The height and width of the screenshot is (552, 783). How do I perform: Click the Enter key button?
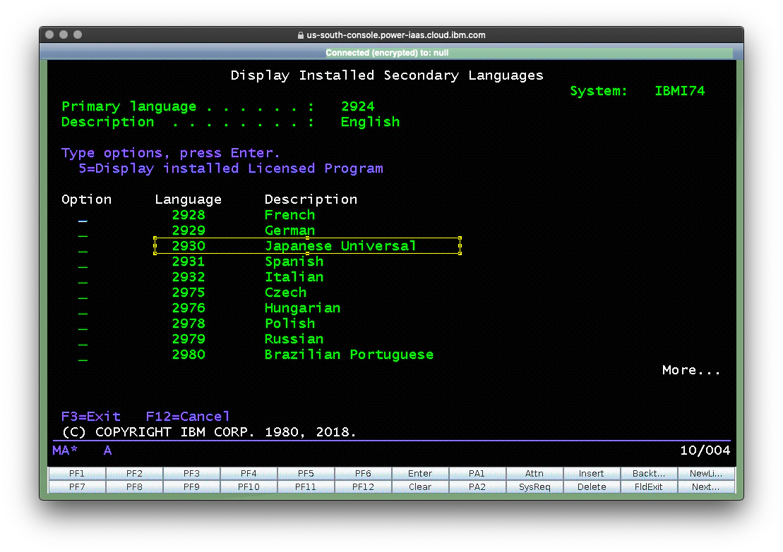[420, 473]
